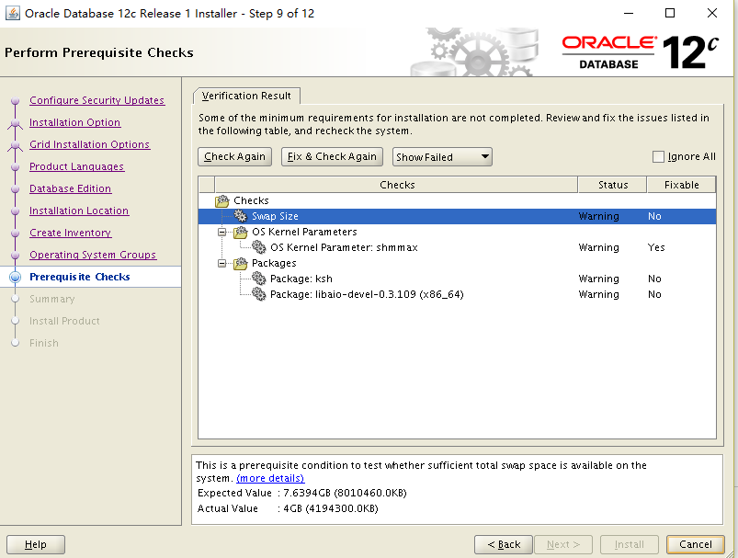This screenshot has height=558, width=738.
Task: Go to Grid Installation Options step
Action: (89, 144)
